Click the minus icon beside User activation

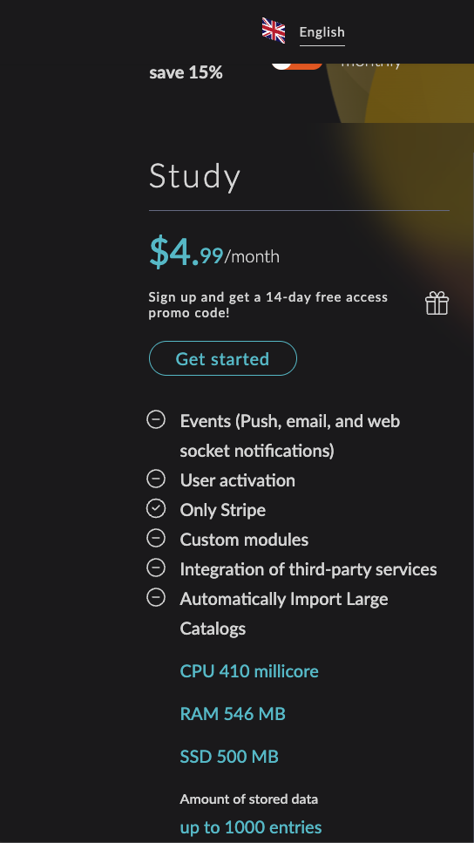[156, 479]
